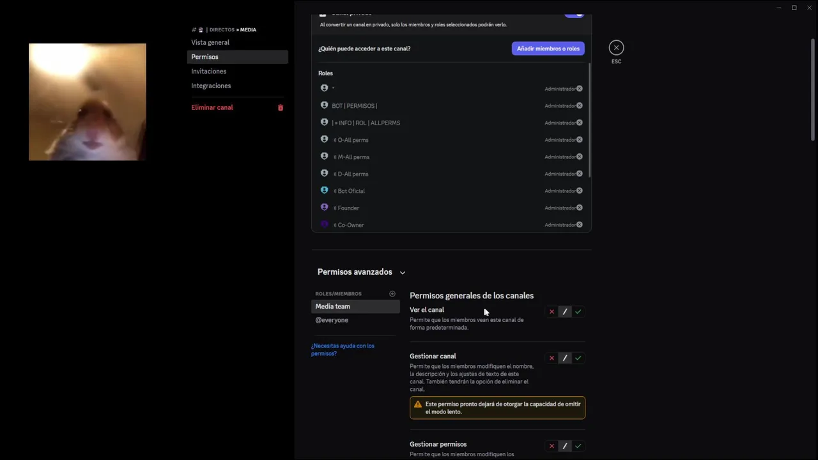The image size is (818, 460).
Task: Deny Gestionar canal with red X
Action: coord(552,358)
